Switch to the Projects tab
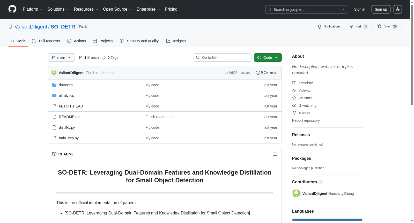Screen dimensions: 414x223 103,41
